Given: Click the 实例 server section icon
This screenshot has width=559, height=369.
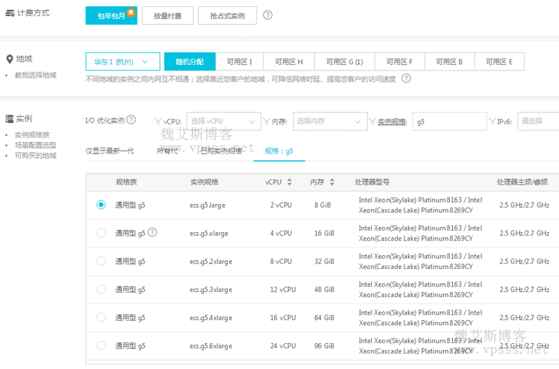Looking at the screenshot, I should (x=10, y=119).
